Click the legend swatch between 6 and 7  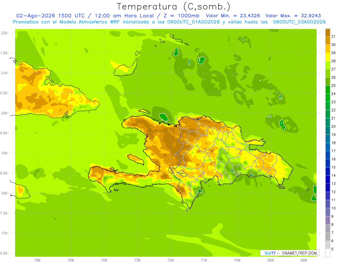point(328,237)
